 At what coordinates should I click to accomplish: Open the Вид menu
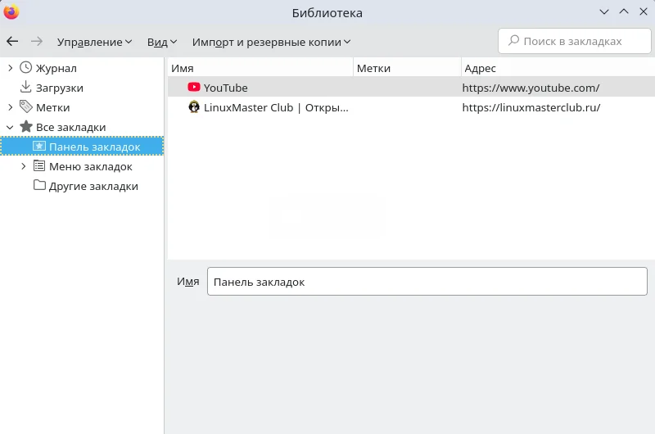coord(162,42)
